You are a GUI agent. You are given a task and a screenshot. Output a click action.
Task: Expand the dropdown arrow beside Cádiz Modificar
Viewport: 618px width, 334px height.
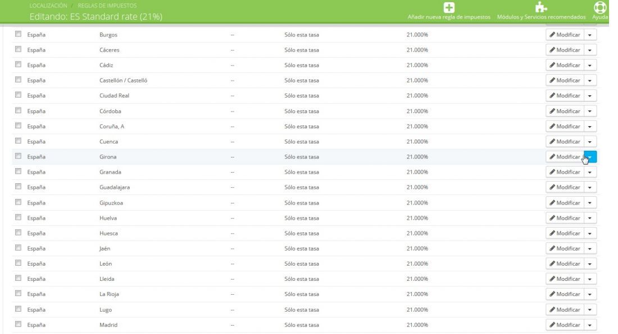[590, 65]
